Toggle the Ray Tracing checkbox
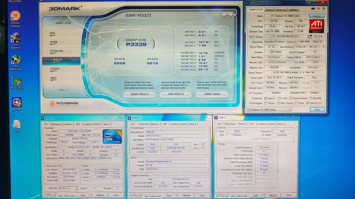Viewport: 355px width, 199px height. [279, 103]
